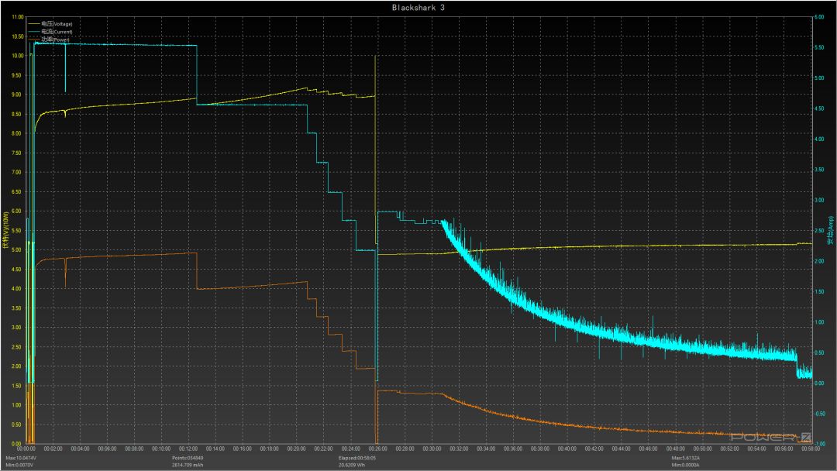This screenshot has width=837, height=471.
Task: Click the 00:00:00 time axis label
Action: (26, 449)
